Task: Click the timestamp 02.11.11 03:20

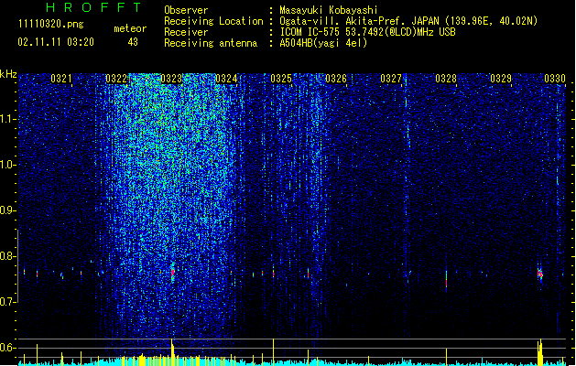Action: pos(56,42)
